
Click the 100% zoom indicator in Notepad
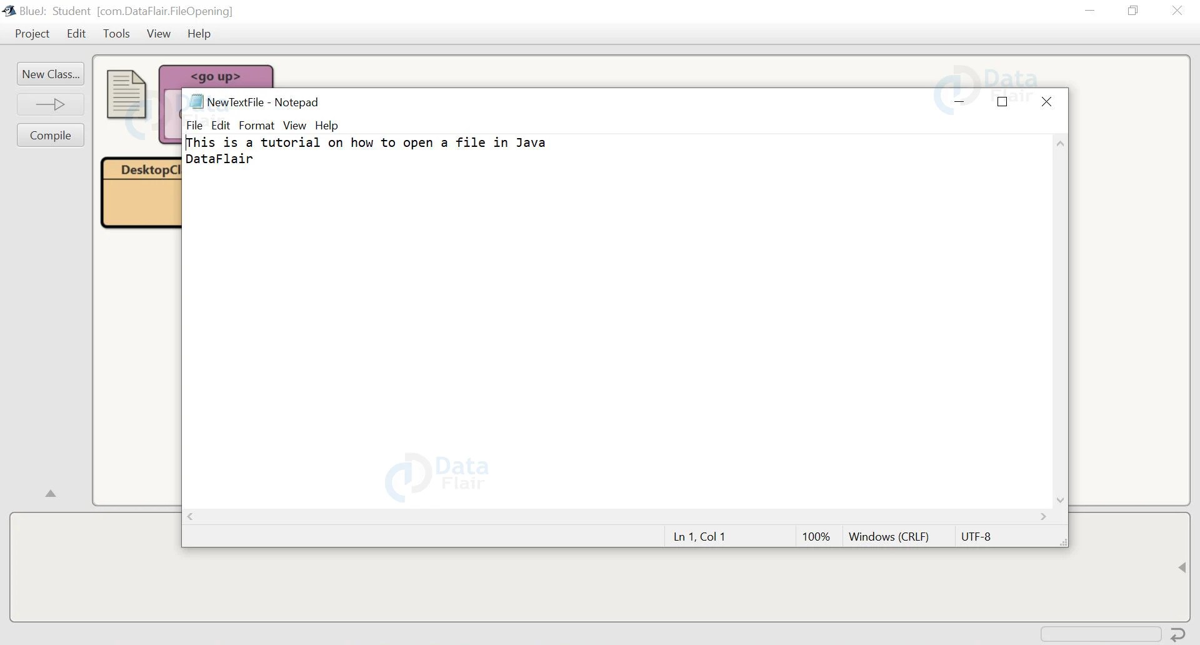point(816,536)
